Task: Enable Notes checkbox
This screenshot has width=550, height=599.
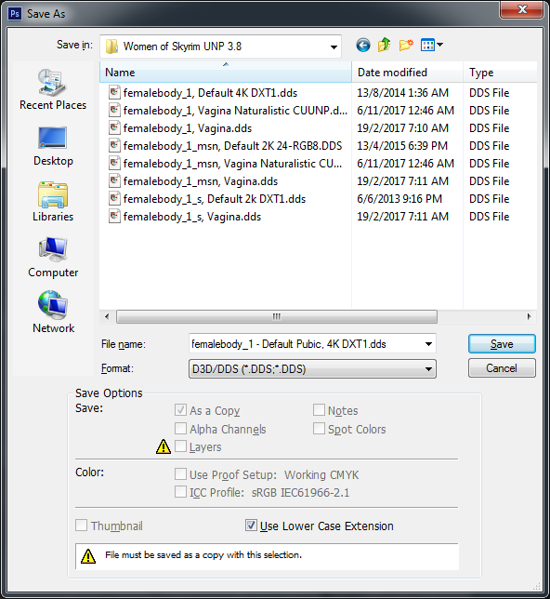Action: point(319,410)
